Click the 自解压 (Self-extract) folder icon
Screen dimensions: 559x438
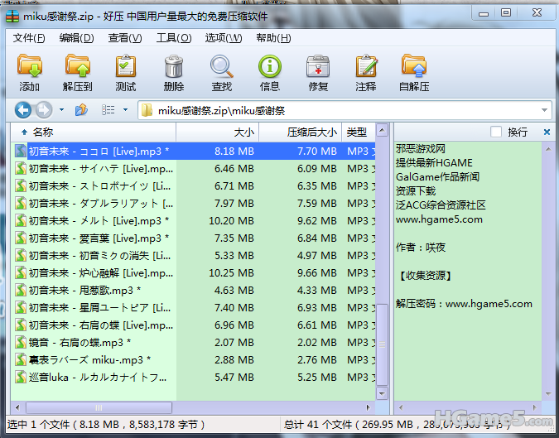click(x=414, y=66)
